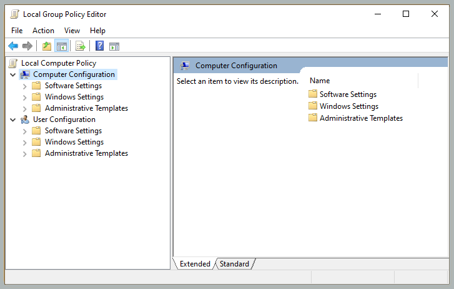This screenshot has width=454, height=289.
Task: Click the Computer Configuration tree icon
Action: [25, 74]
